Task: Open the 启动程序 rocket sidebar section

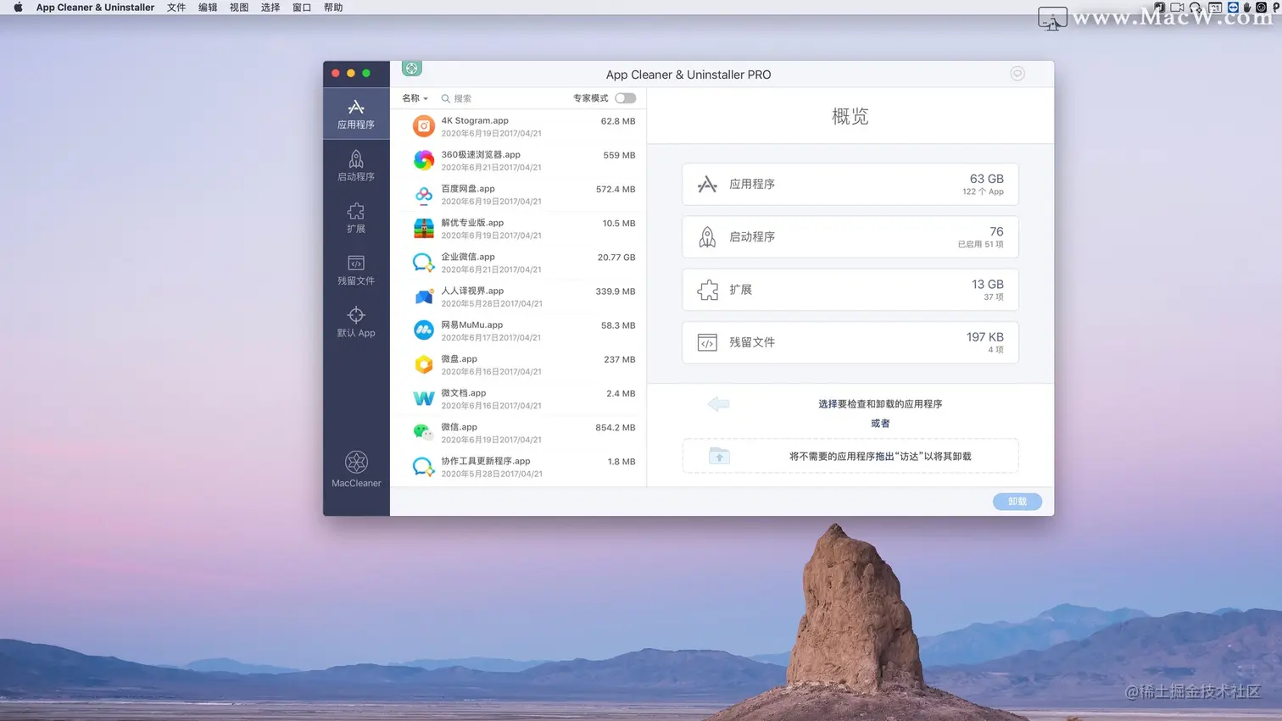Action: click(x=356, y=166)
